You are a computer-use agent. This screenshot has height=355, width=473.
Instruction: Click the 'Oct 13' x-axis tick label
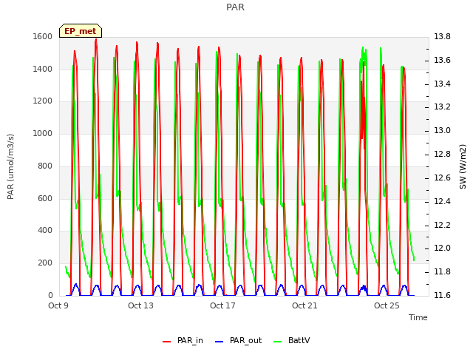(x=140, y=305)
